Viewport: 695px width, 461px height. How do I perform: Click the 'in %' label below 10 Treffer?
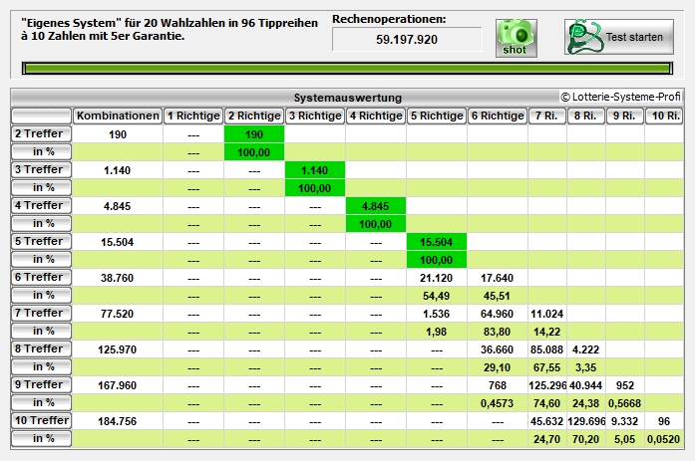41,438
